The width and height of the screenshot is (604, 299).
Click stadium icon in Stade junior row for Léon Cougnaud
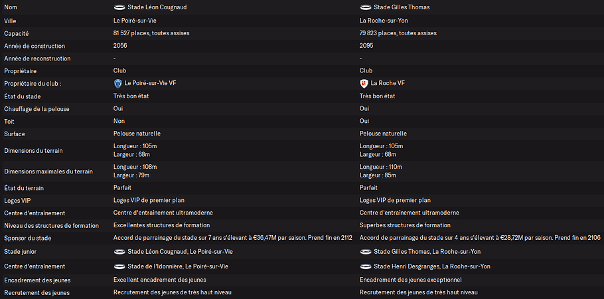(119, 252)
